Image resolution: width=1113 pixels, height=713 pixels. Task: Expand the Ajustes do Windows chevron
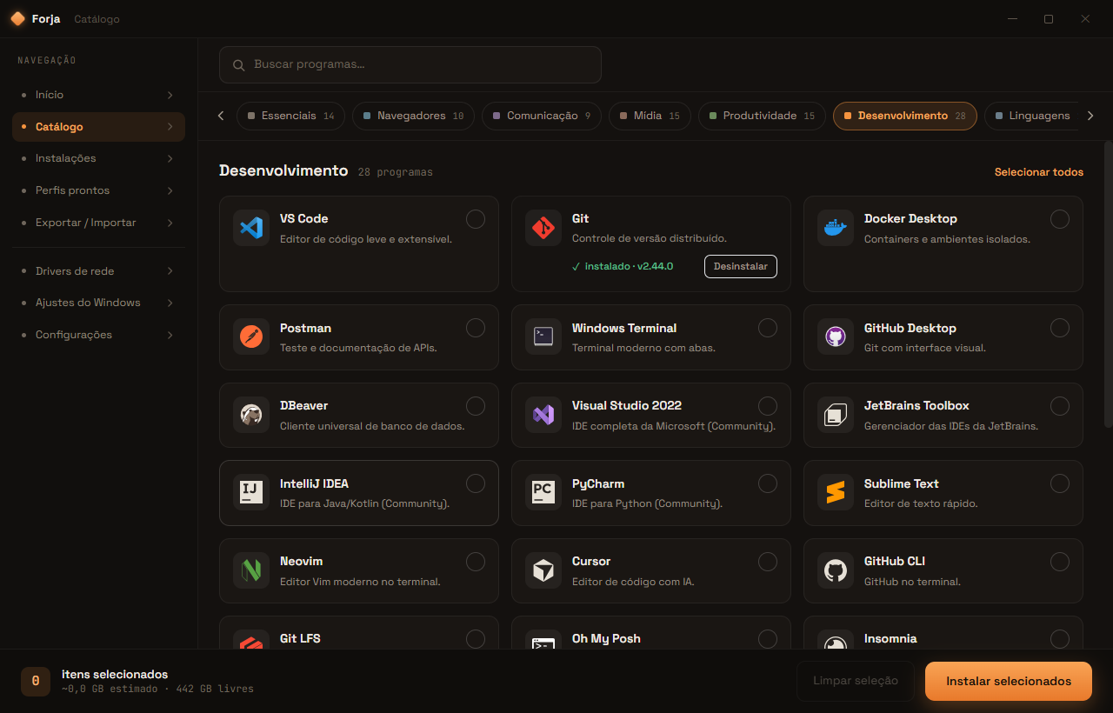click(170, 303)
